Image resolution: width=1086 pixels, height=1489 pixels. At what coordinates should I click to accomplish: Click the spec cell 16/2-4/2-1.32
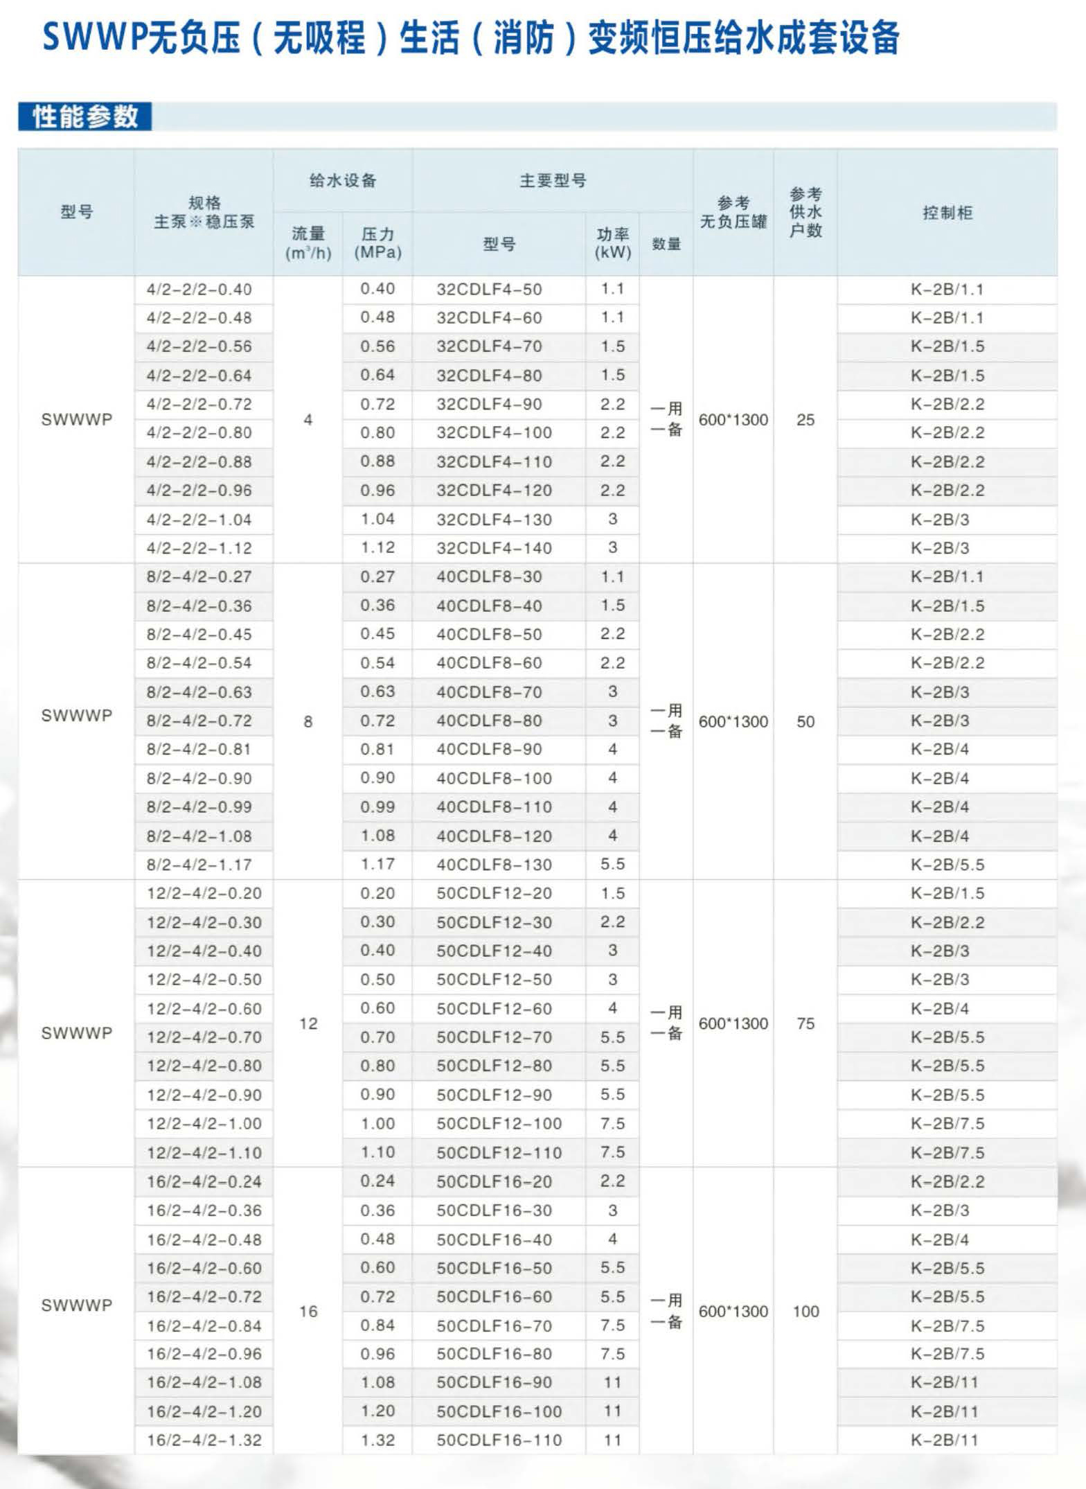[204, 1440]
